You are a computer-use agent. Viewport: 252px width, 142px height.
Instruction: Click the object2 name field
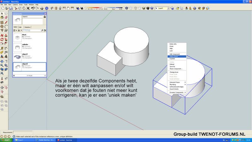[32, 17]
